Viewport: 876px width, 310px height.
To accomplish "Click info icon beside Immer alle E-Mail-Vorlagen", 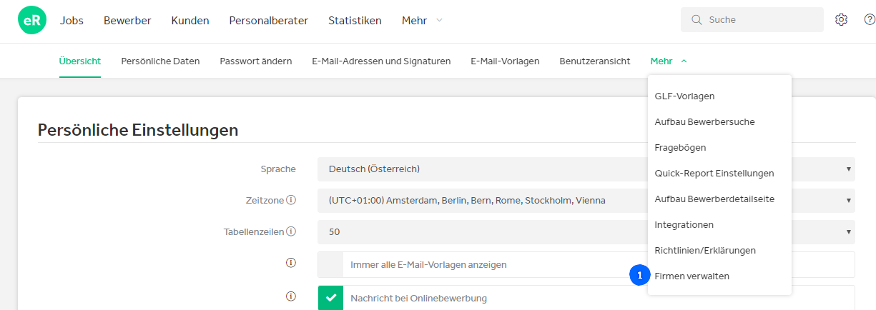I will (x=291, y=263).
